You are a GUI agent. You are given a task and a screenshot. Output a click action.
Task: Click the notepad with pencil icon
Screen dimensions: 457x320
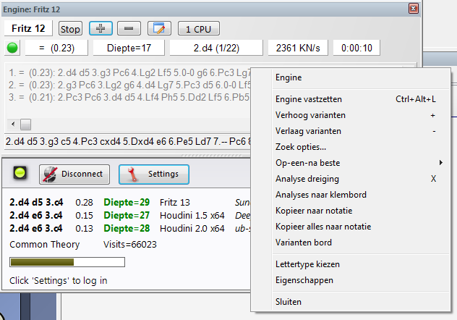click(x=159, y=29)
